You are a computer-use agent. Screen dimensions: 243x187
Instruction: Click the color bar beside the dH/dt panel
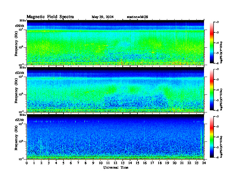[211, 43]
